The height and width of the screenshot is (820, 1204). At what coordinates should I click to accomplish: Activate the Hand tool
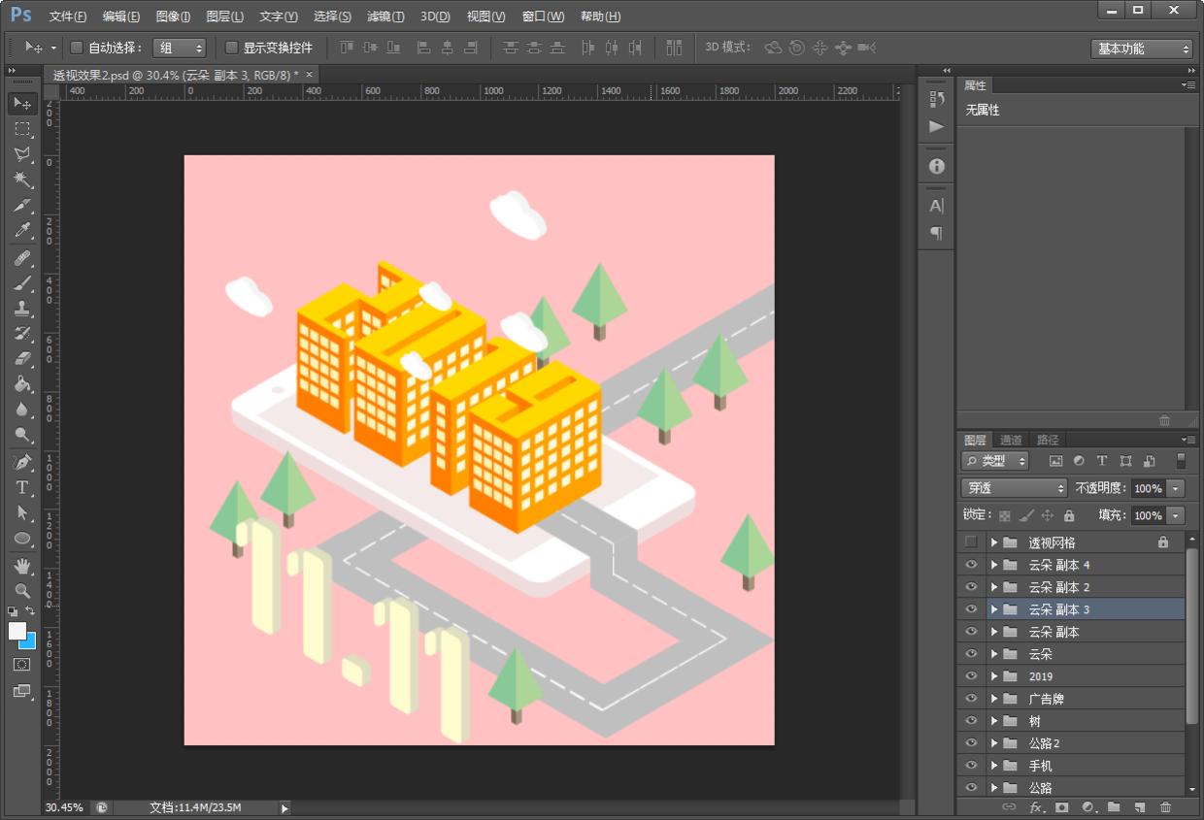pos(22,565)
